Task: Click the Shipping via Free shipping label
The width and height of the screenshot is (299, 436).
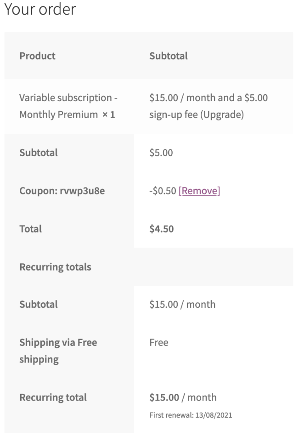Action: click(58, 351)
